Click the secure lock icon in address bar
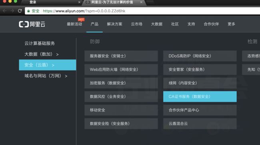The image size is (260, 145). (x=28, y=11)
